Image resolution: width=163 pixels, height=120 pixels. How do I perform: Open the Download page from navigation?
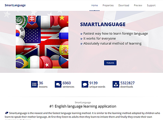[124, 5]
